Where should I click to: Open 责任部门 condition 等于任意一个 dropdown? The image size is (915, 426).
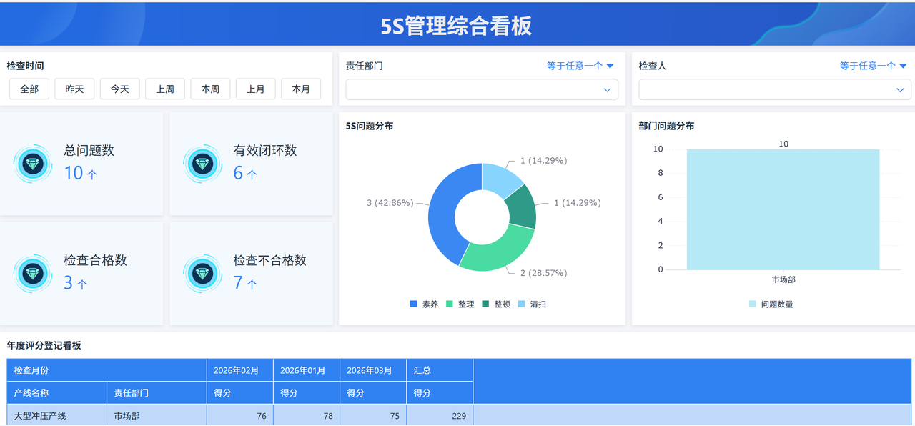580,66
